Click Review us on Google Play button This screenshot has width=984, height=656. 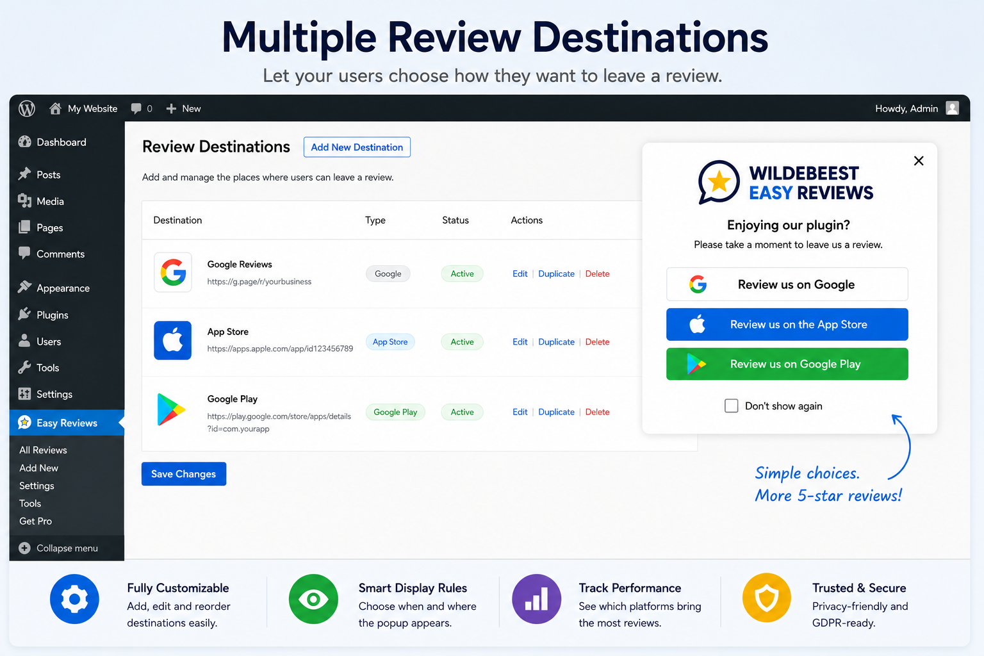point(787,364)
